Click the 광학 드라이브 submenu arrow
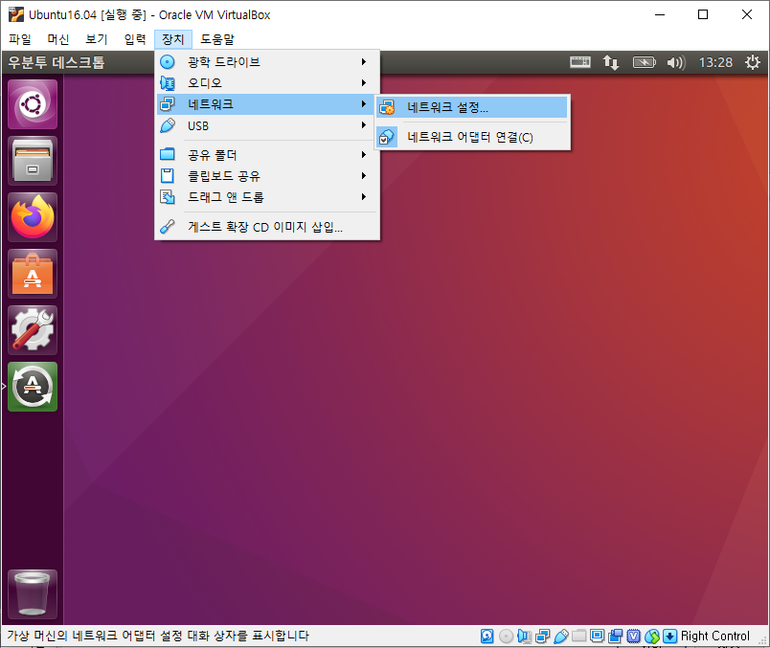This screenshot has height=648, width=770. tap(364, 62)
